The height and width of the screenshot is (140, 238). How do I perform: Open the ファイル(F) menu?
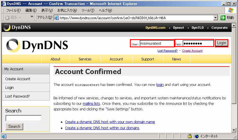coord(13,10)
